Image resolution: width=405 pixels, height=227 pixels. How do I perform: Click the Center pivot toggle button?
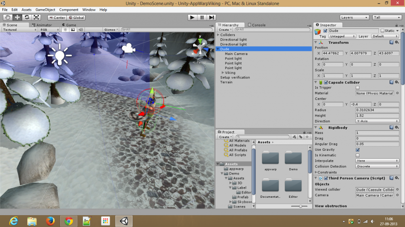point(57,18)
